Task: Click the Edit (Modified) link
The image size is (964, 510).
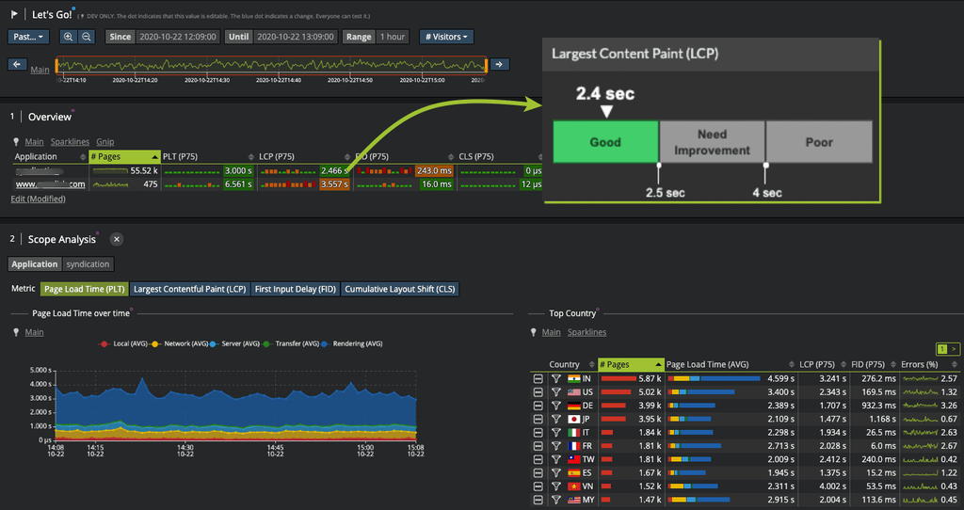Action: (x=38, y=199)
